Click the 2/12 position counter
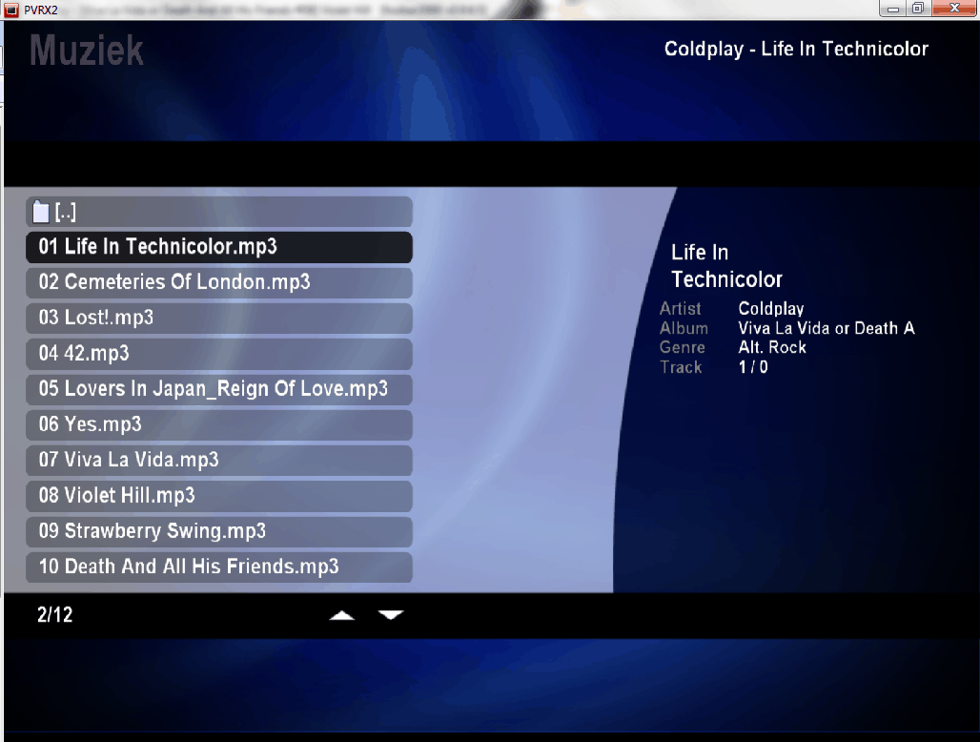 (x=55, y=615)
